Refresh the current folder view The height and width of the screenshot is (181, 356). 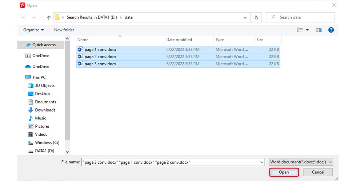coord(256,17)
